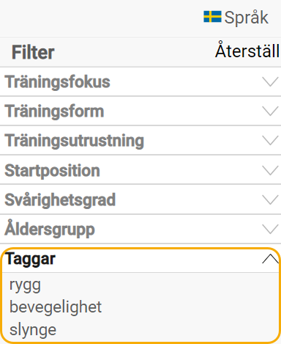
Task: Click the Startposition chevron icon
Action: 270,170
